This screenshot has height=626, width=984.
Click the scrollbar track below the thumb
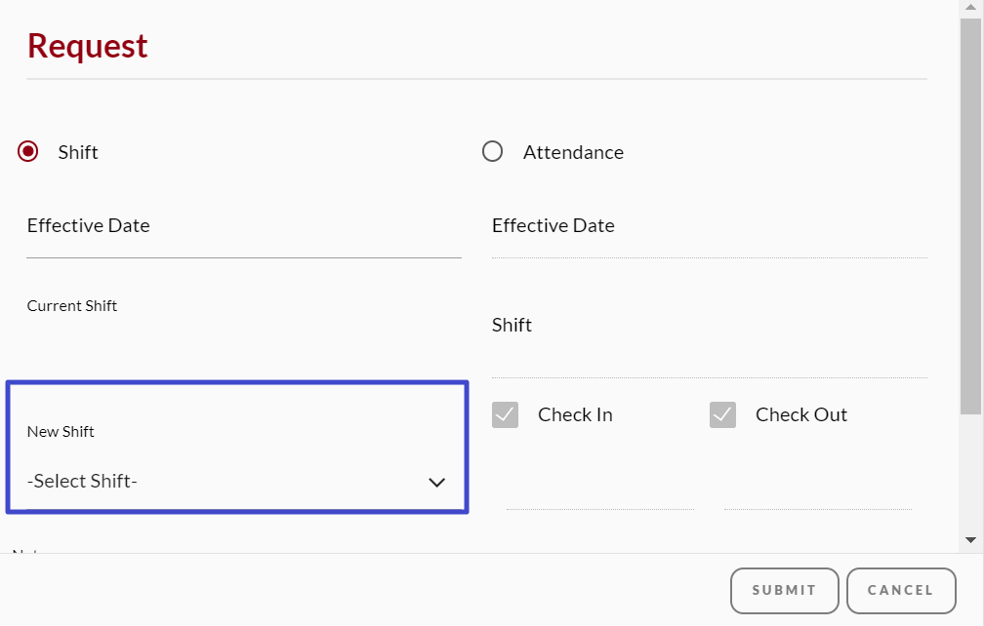pyautogui.click(x=970, y=473)
